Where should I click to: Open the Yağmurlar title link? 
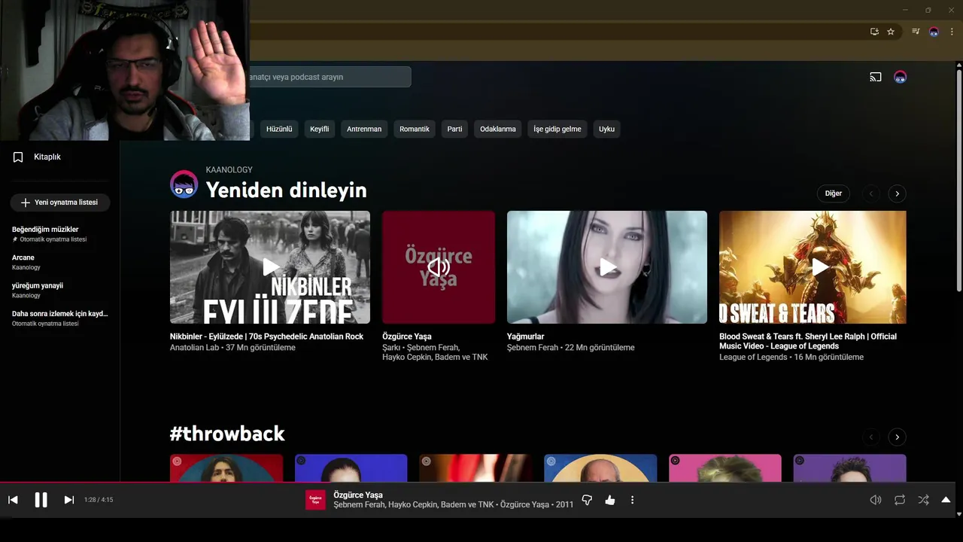pos(525,336)
